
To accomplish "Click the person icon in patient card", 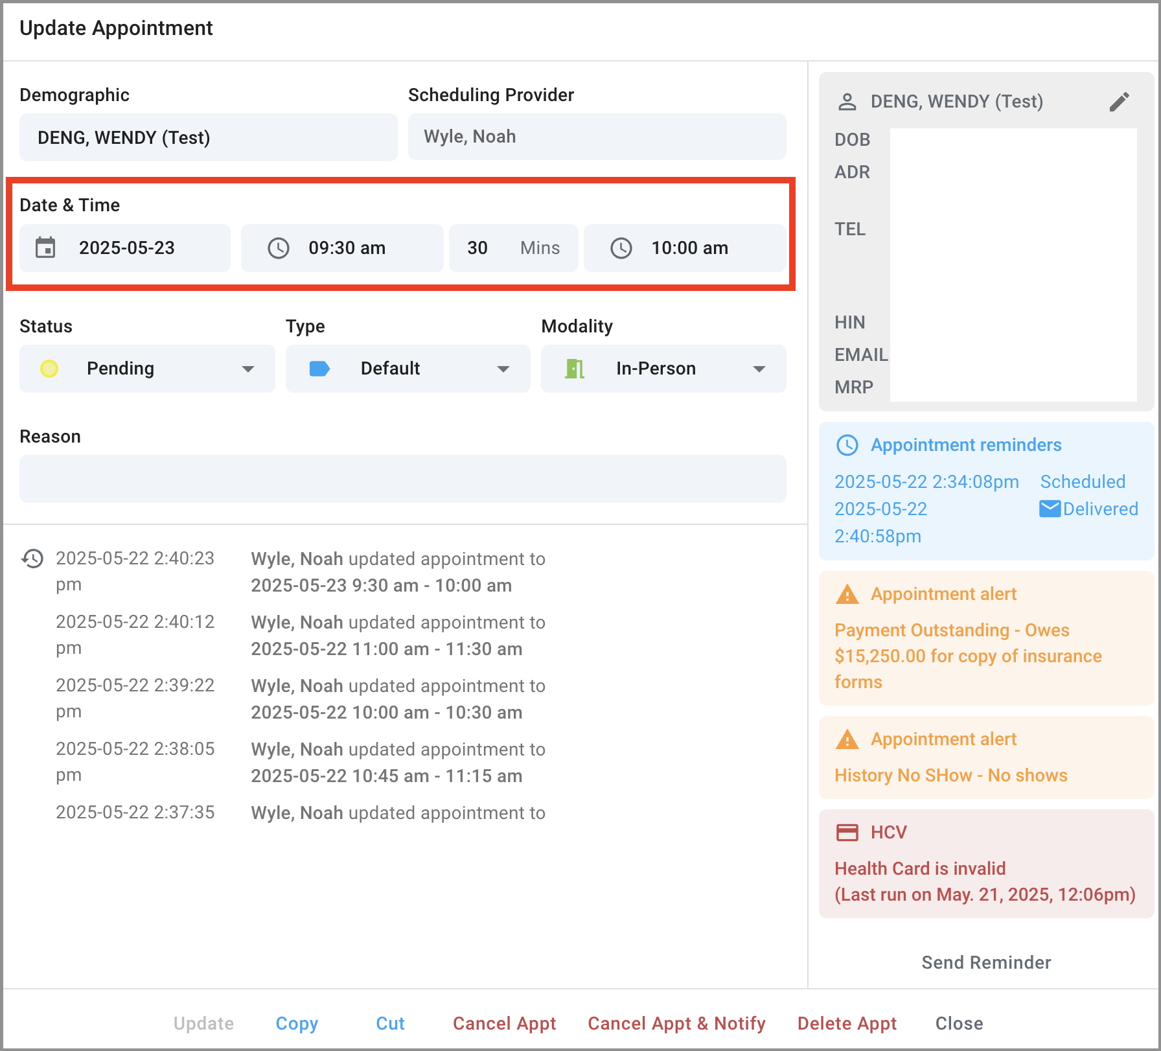I will pos(847,102).
